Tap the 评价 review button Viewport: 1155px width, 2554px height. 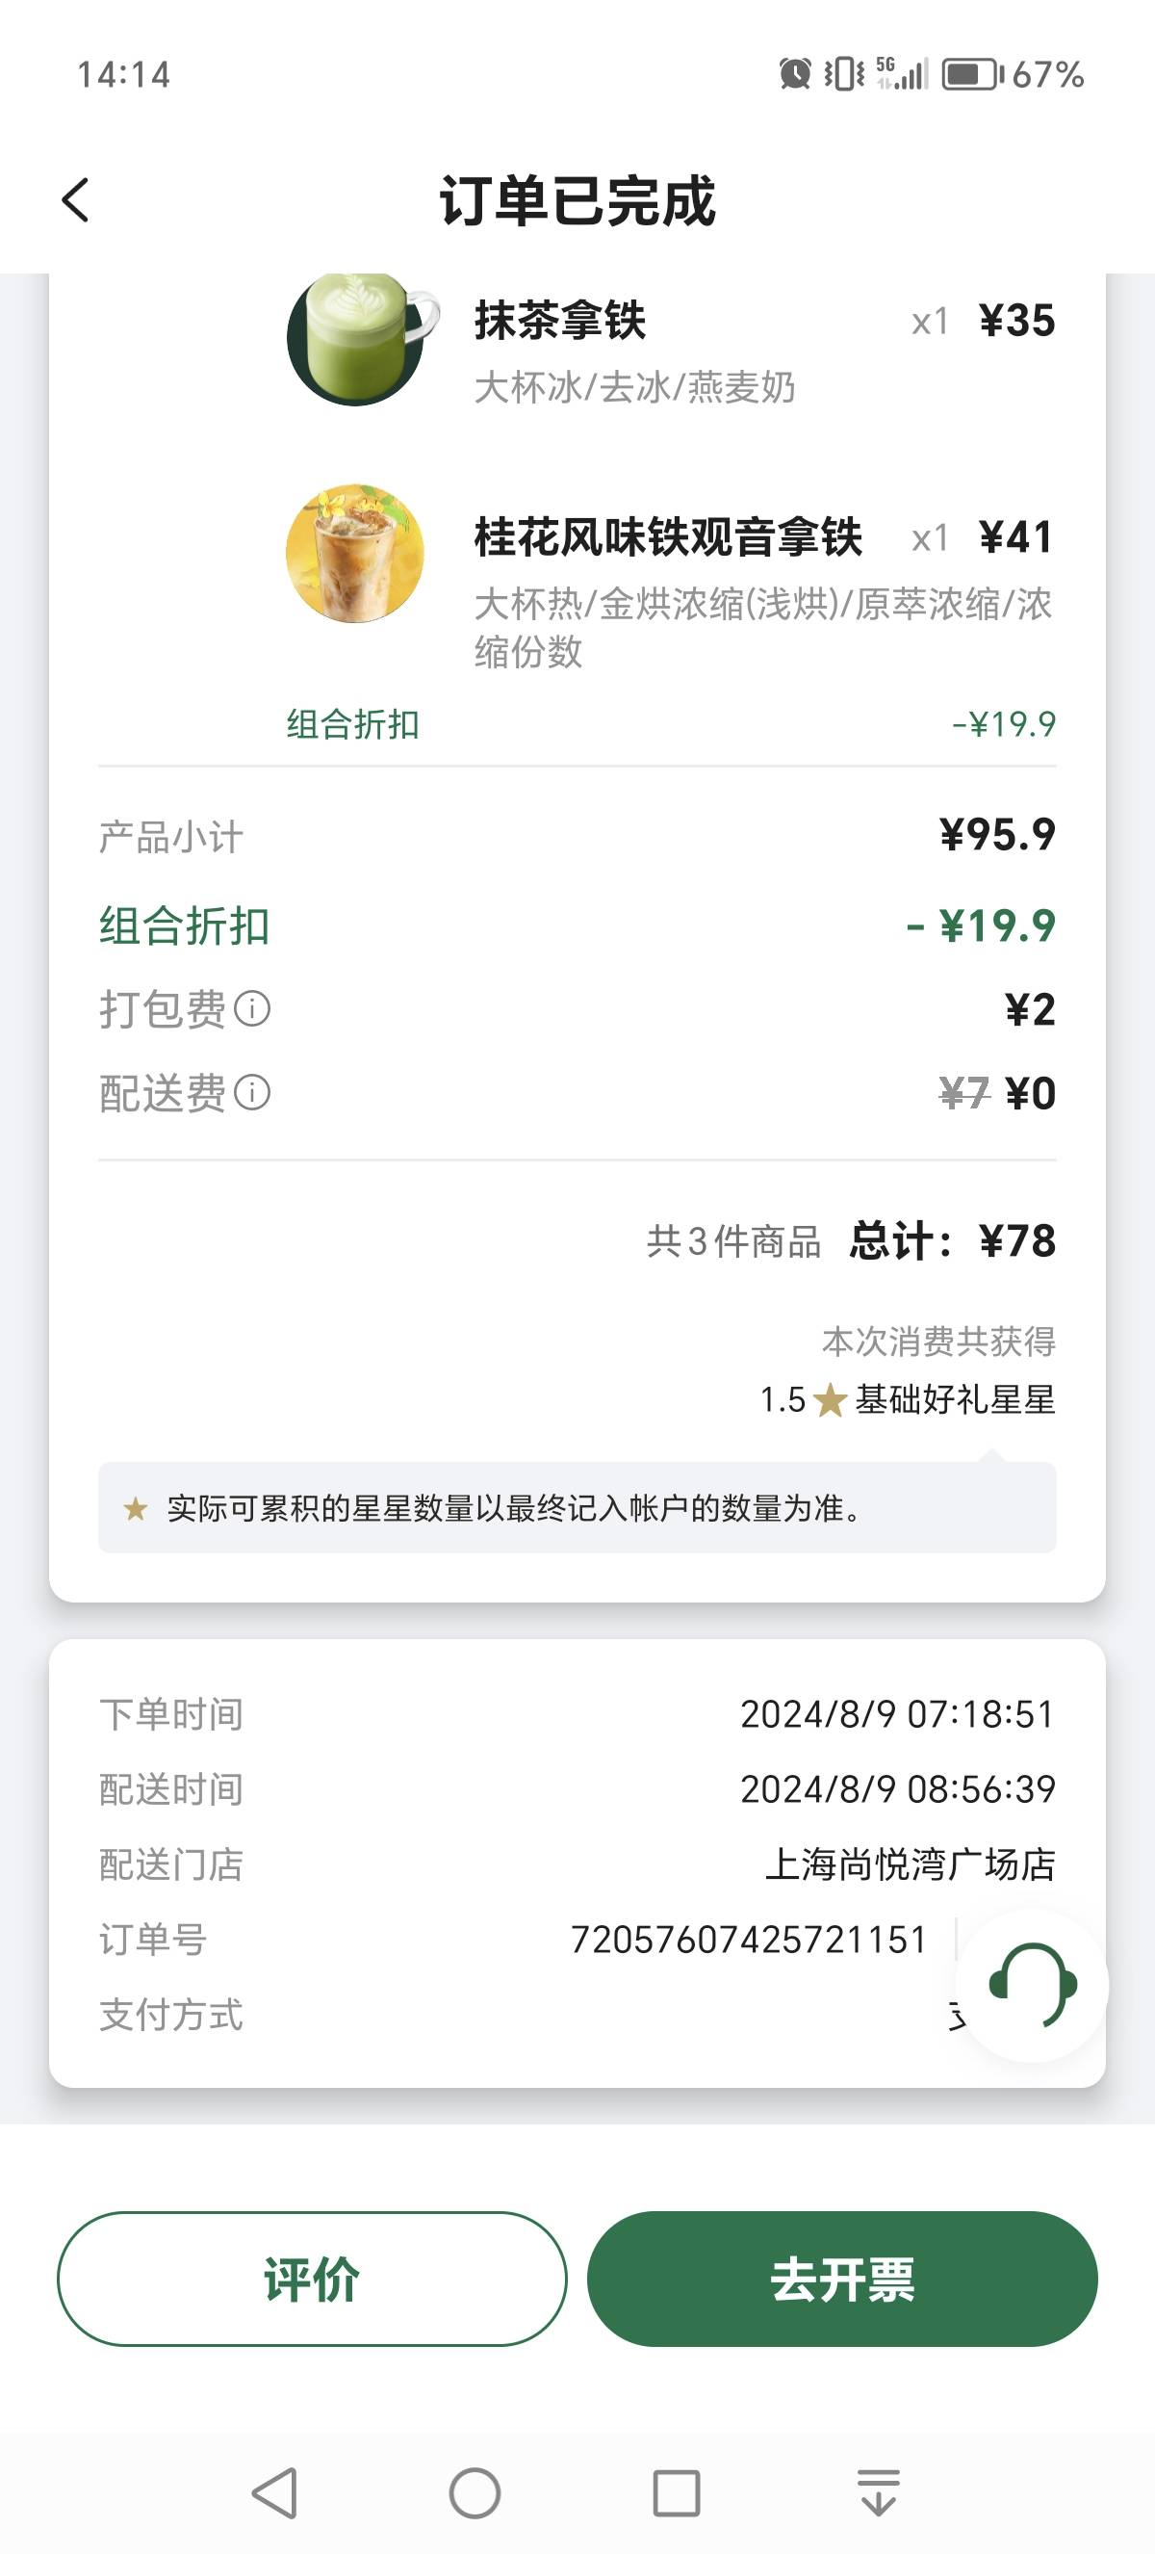click(312, 2279)
